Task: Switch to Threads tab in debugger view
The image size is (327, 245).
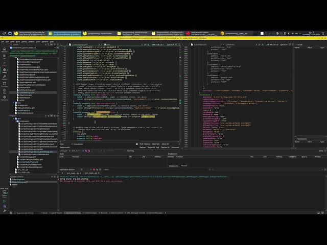Action: tap(184, 166)
